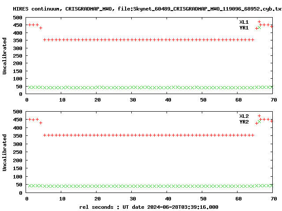
Task: Click the XL2 legend label
Action: tap(244, 116)
